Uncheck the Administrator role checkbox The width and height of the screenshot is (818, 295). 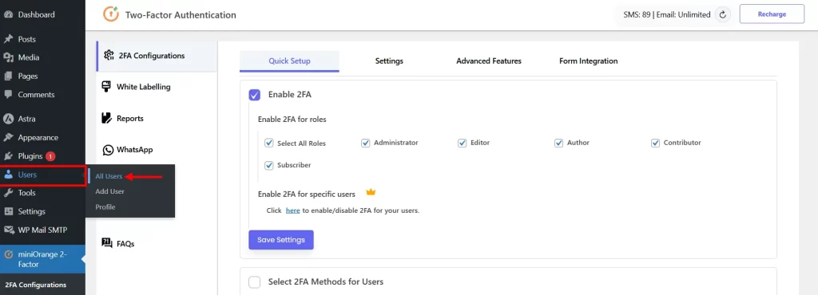pyautogui.click(x=366, y=143)
